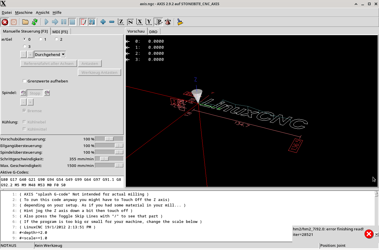Toggle Bremse checkbox

(x=25, y=111)
